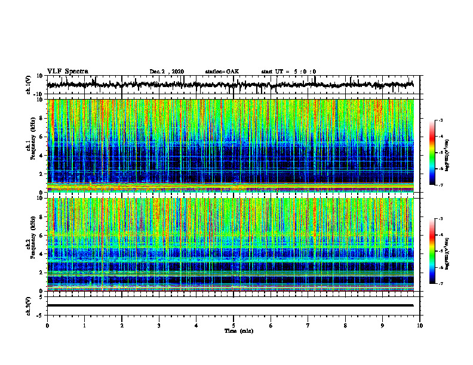Click the 'station=GAK' header text

coord(222,72)
